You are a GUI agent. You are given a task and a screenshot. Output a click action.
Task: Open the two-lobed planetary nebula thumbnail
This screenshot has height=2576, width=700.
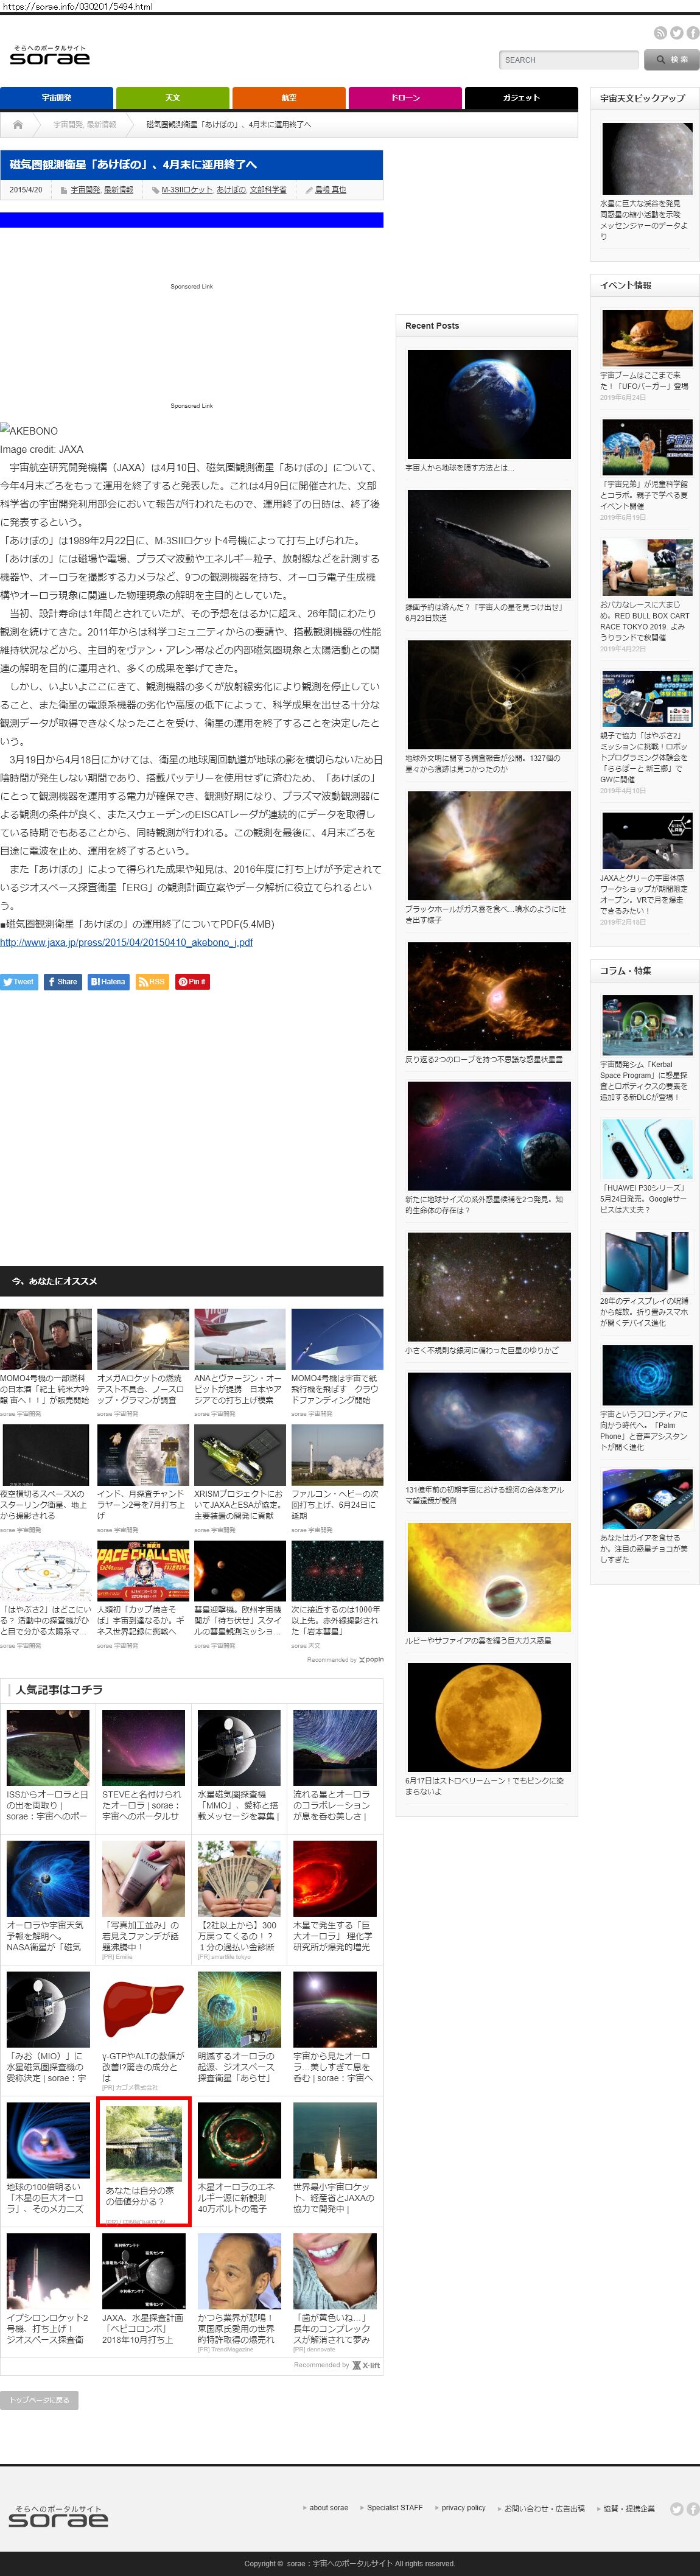point(489,996)
